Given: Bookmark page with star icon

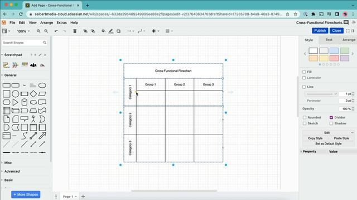Looking at the screenshot, I should pos(295,14).
